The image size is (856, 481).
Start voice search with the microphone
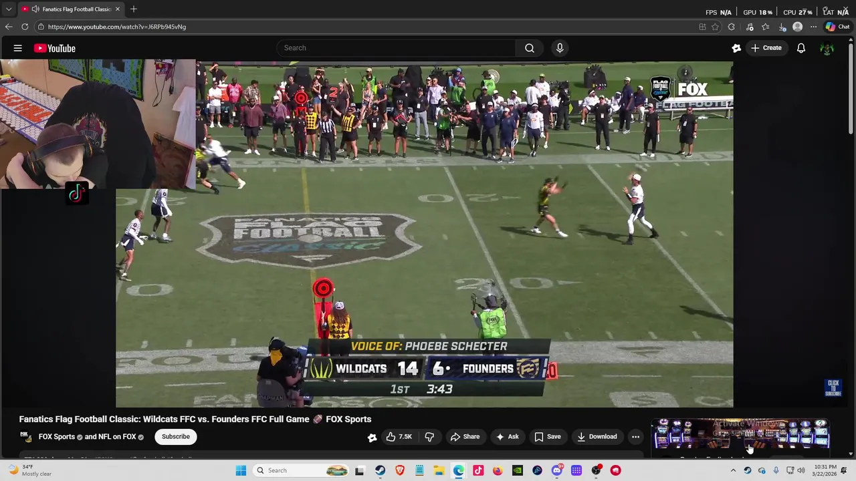click(560, 48)
